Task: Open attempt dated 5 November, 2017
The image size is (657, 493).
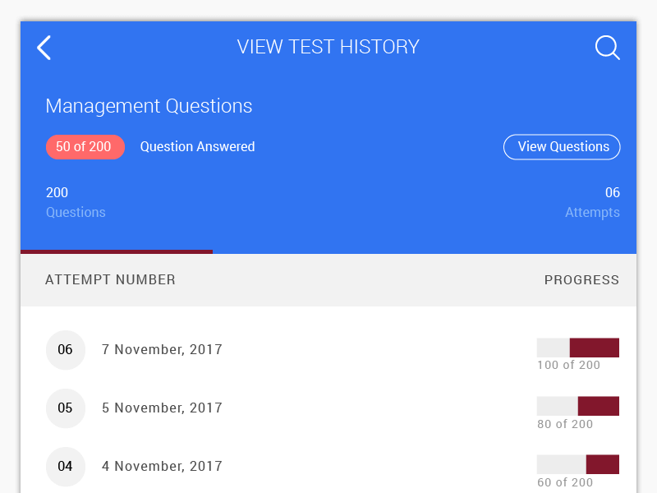Action: 162,408
